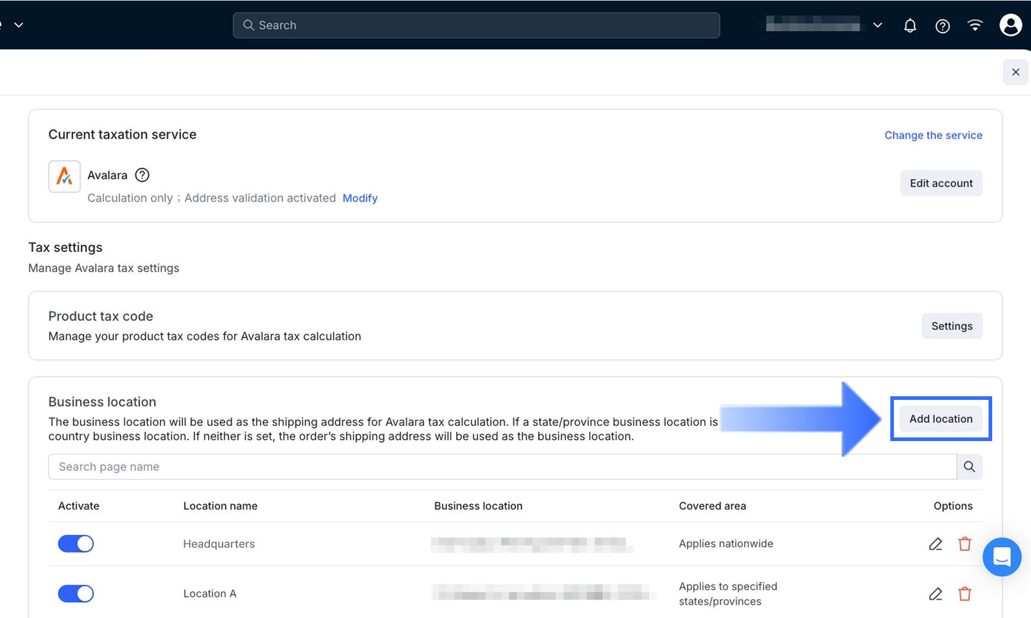Click the magnifier button beside Search page name
Image resolution: width=1031 pixels, height=618 pixels.
(x=970, y=467)
